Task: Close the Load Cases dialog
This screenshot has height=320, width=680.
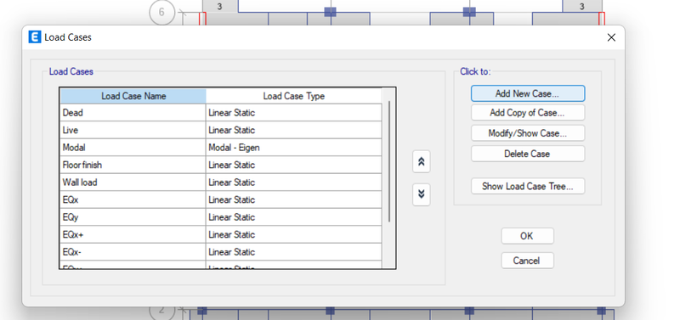Action: (x=611, y=37)
